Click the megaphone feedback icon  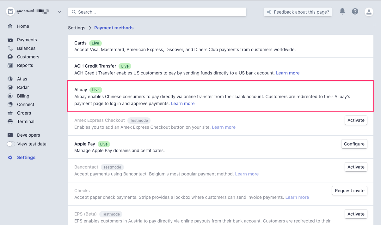[x=269, y=12]
